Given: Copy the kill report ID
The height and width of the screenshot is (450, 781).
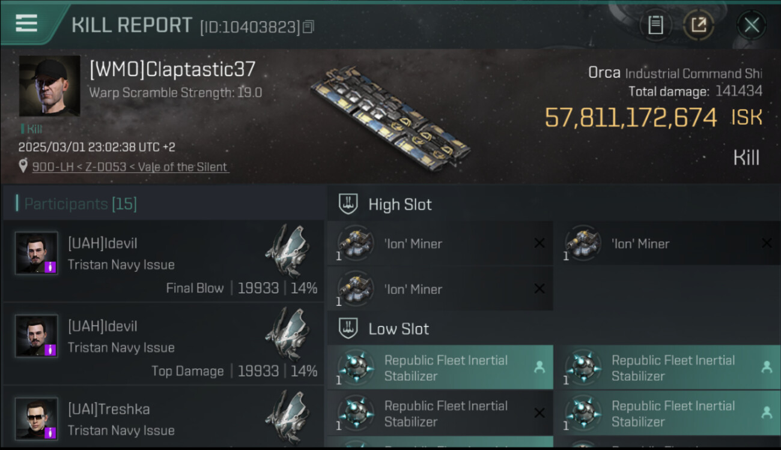Looking at the screenshot, I should pos(308,27).
